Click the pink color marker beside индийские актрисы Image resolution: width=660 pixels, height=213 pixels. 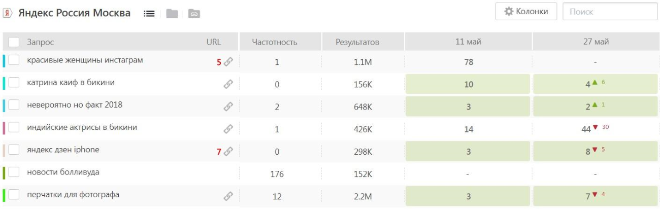[4, 128]
